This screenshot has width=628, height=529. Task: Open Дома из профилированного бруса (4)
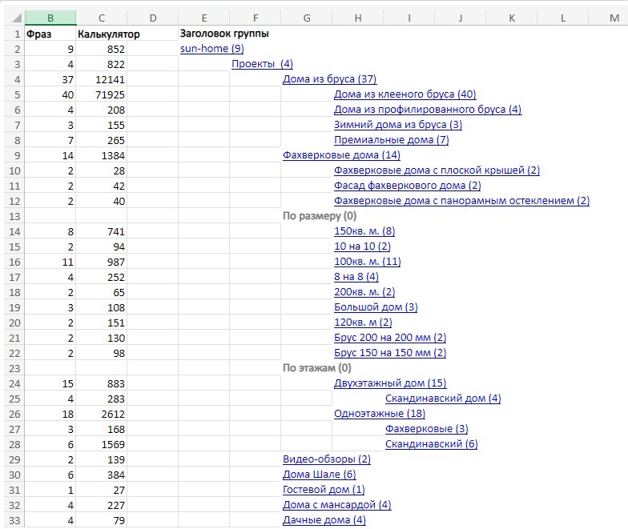(428, 110)
